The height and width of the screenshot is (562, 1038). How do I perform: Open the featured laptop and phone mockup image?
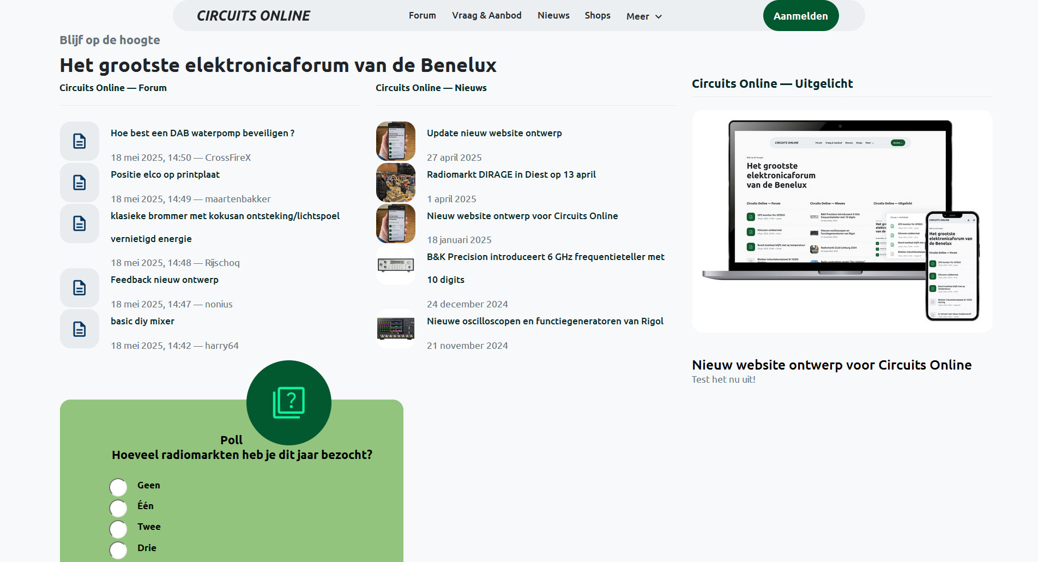(842, 221)
